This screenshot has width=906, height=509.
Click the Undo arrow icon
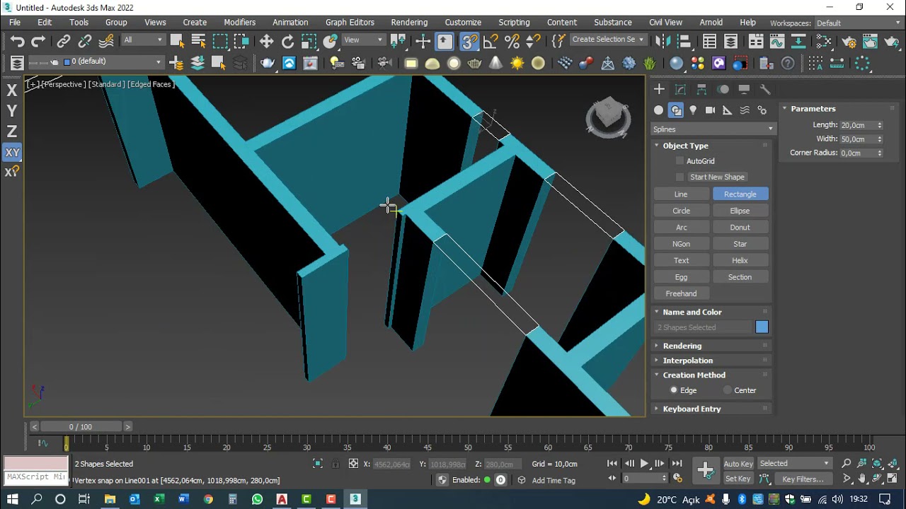coord(18,42)
